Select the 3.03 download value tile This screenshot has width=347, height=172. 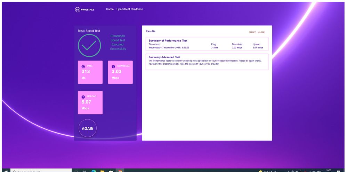pos(120,72)
